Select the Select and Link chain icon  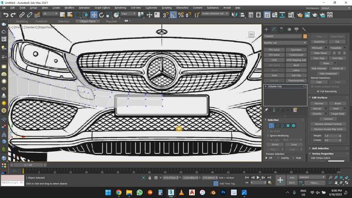click(x=22, y=15)
